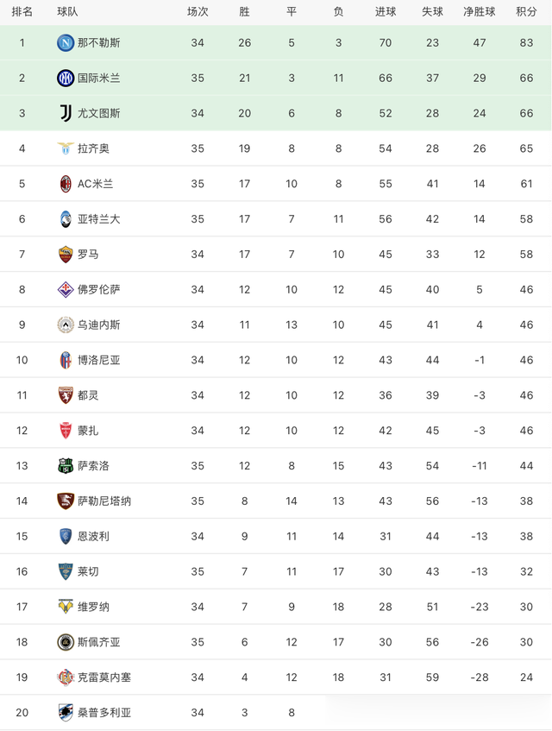Viewport: 552px width, 731px height.
Task: Click the Sassuolo crest icon
Action: [66, 466]
